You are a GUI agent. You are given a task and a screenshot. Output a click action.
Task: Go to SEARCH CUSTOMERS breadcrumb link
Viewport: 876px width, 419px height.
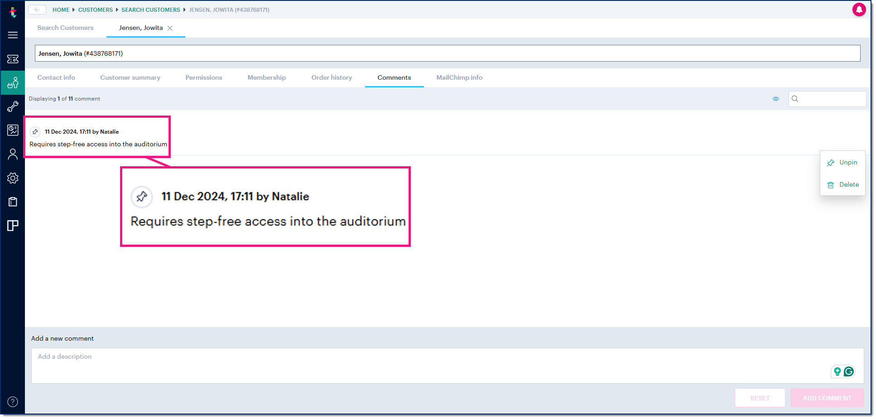point(150,10)
